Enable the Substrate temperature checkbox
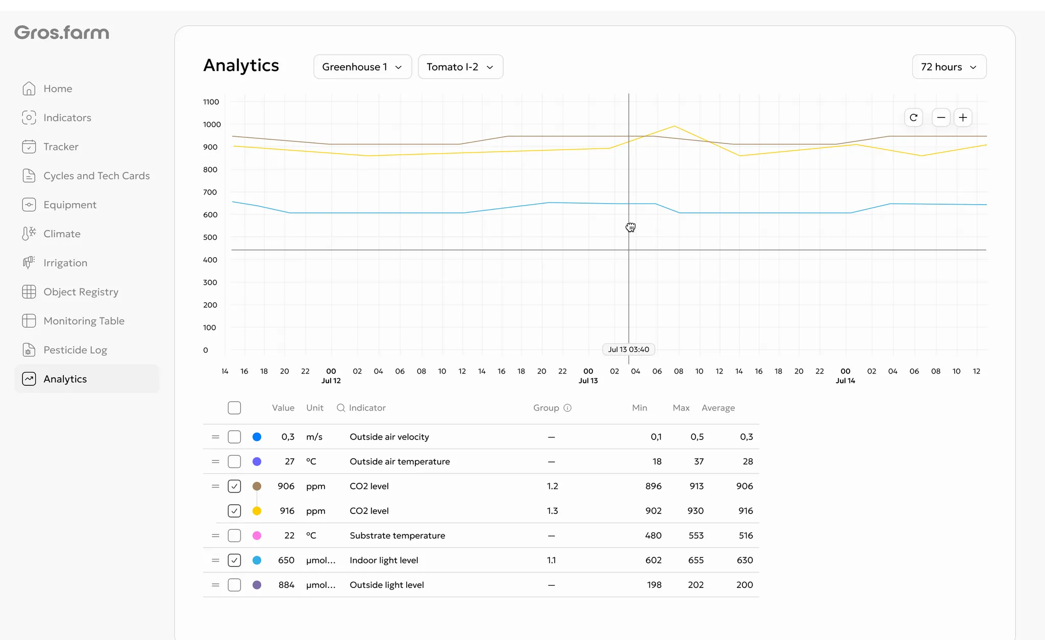 click(234, 536)
